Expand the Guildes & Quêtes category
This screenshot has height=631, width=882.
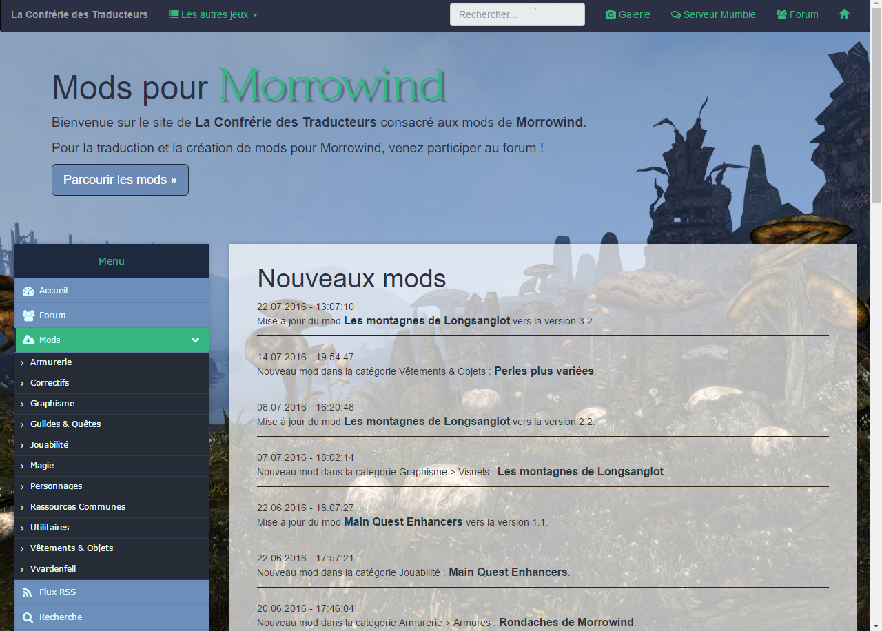[x=65, y=424]
